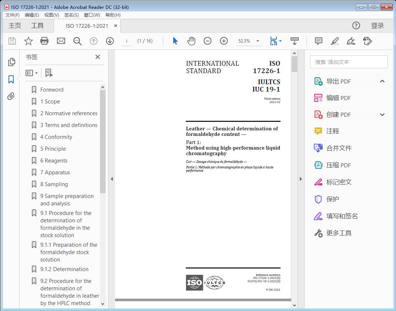
Task: Jump to the '6 Reagents' bookmark
Action: 54,161
